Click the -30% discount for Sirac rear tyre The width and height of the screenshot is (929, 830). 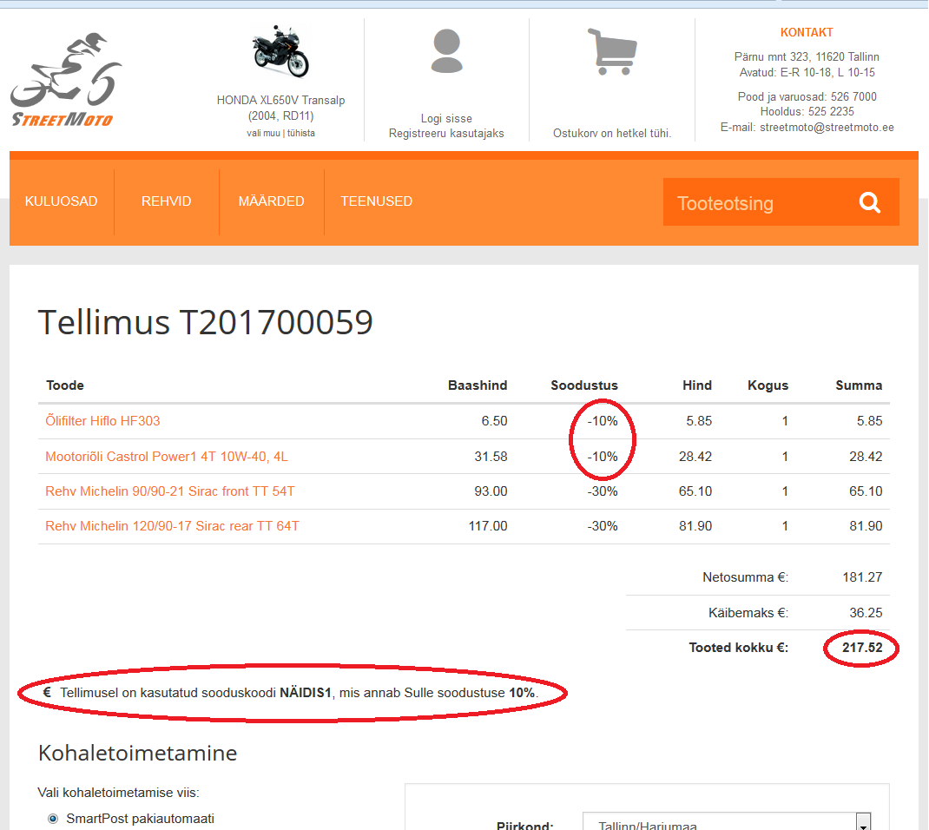[603, 526]
